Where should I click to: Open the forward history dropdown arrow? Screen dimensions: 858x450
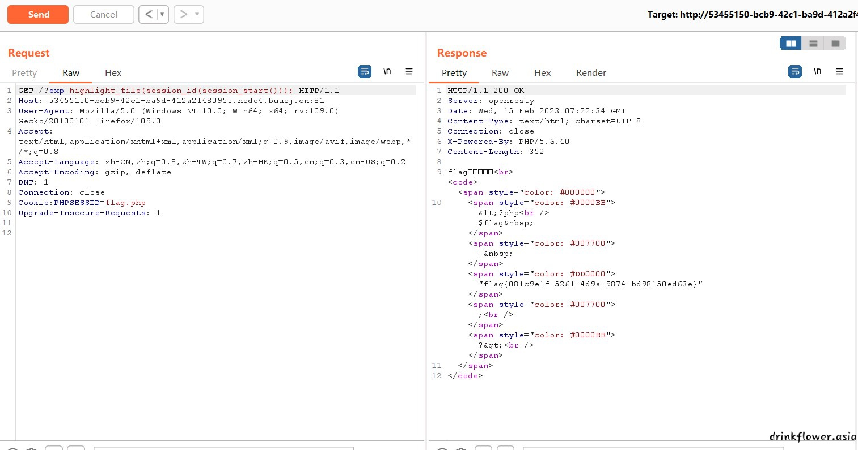[197, 14]
